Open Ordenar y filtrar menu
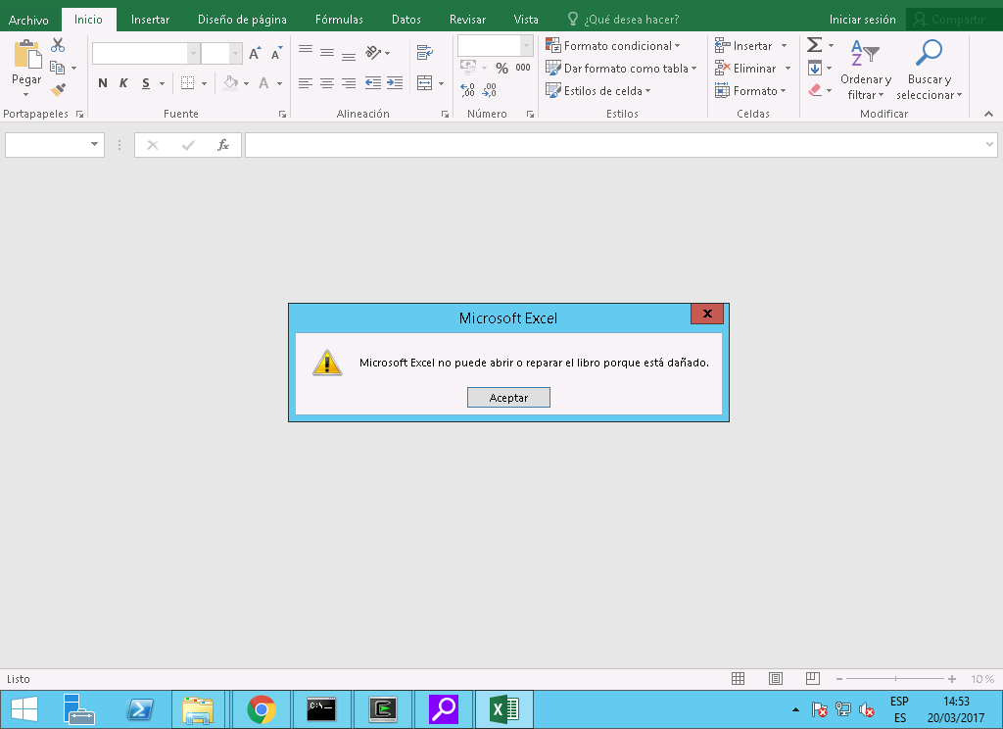1003x729 pixels. [x=866, y=71]
